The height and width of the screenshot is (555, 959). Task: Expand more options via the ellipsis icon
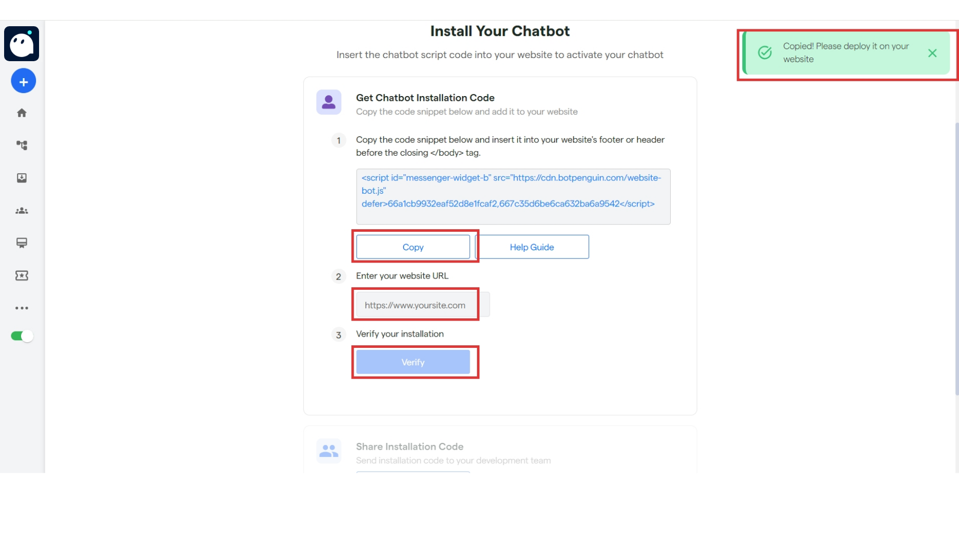22,308
